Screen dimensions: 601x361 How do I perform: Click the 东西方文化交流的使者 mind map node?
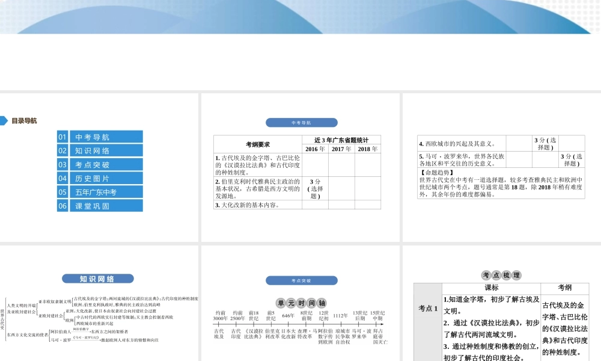(x=28, y=335)
